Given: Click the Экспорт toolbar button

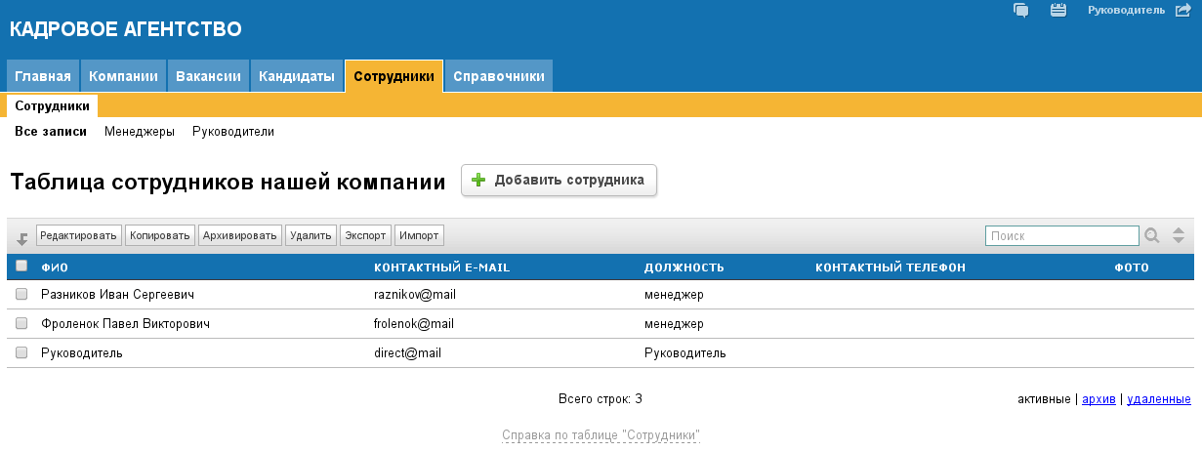Looking at the screenshot, I should click(x=367, y=235).
